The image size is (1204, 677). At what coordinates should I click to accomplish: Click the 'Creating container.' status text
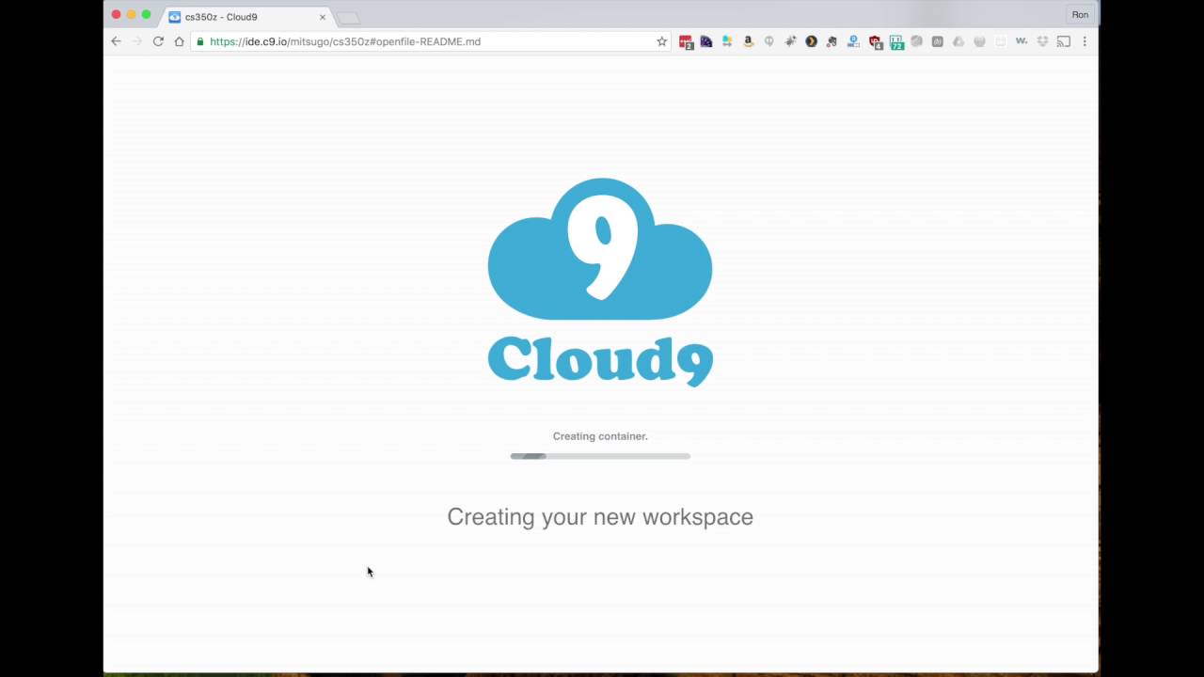[600, 436]
